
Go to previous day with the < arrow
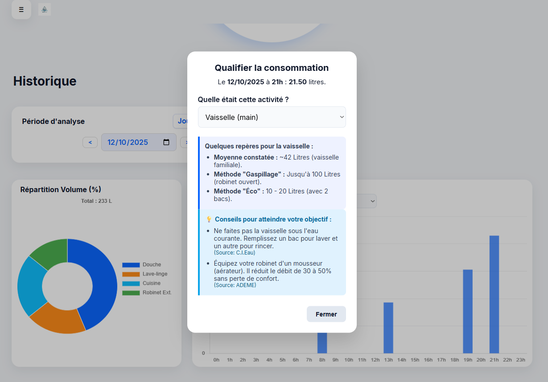pos(90,143)
